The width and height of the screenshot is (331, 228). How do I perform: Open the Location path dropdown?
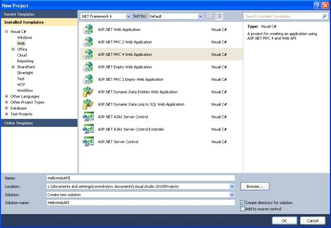[232, 186]
